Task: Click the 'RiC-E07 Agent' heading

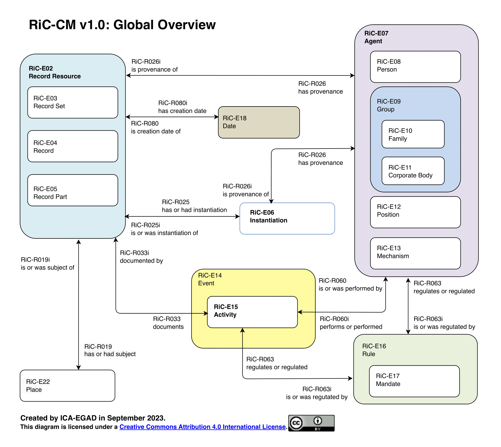Action: [376, 37]
